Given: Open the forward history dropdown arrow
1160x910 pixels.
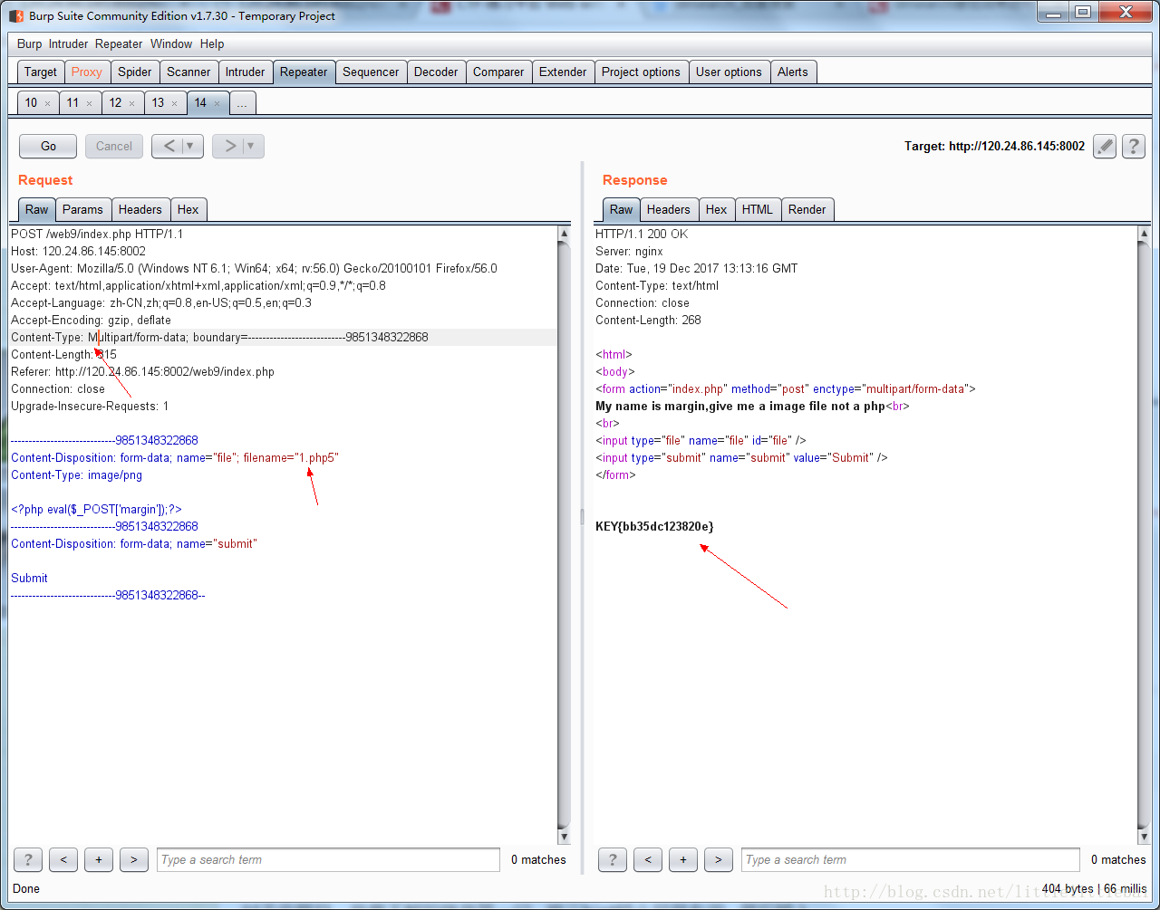Looking at the screenshot, I should coord(252,146).
